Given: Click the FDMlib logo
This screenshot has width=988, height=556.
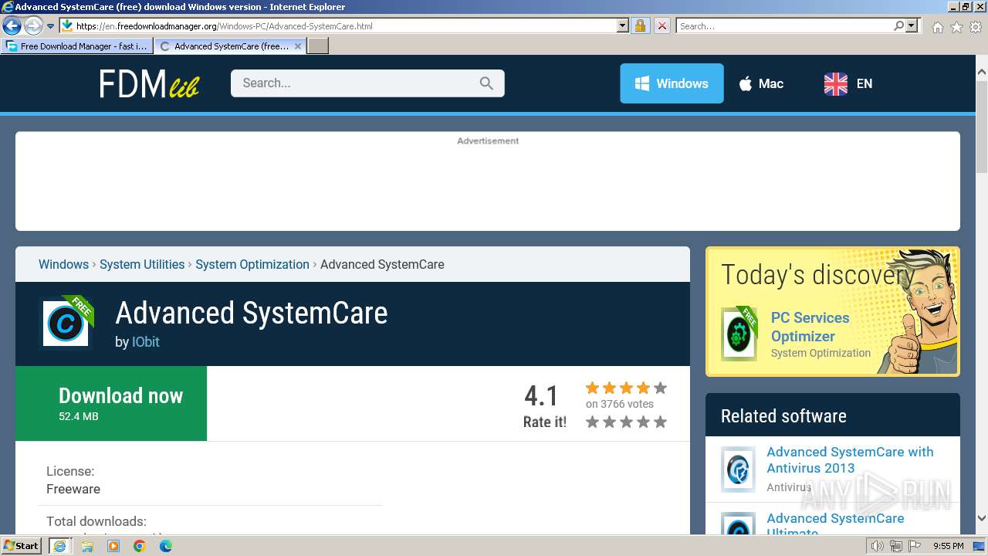Looking at the screenshot, I should click(x=149, y=84).
